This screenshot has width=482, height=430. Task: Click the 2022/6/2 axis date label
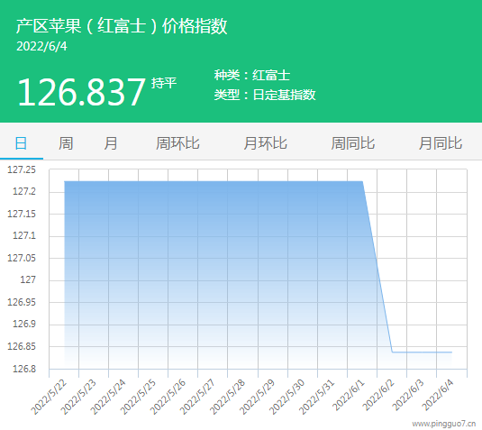(x=378, y=395)
